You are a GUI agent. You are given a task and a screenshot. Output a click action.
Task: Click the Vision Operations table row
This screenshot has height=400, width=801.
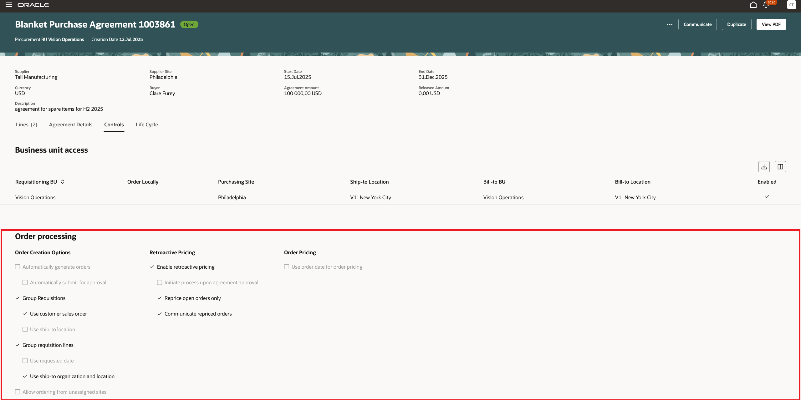coord(35,197)
